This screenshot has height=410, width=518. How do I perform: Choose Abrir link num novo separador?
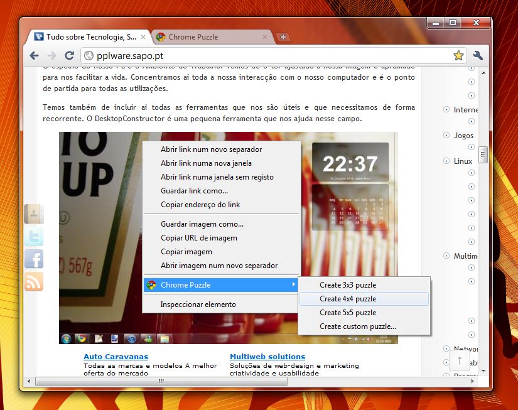(x=222, y=149)
